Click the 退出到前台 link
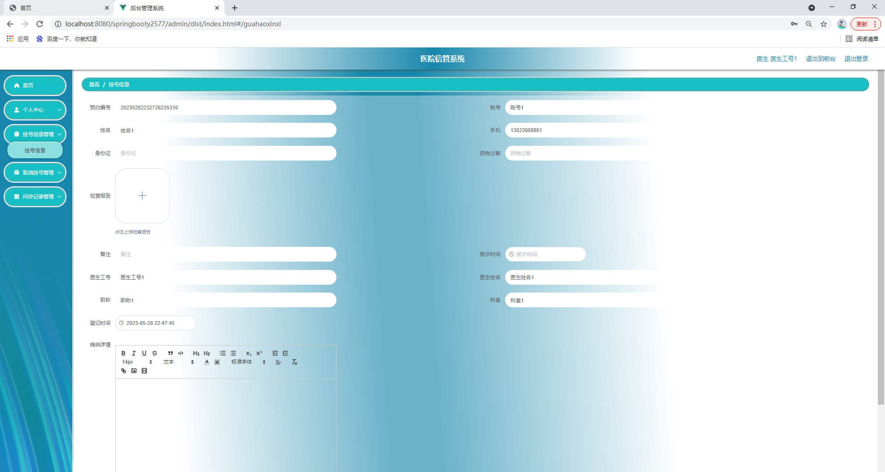 pos(820,59)
